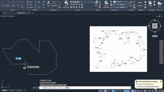This screenshot has width=164, height=92.
Task: Open the object color wheel swatch
Action: click(111, 2)
